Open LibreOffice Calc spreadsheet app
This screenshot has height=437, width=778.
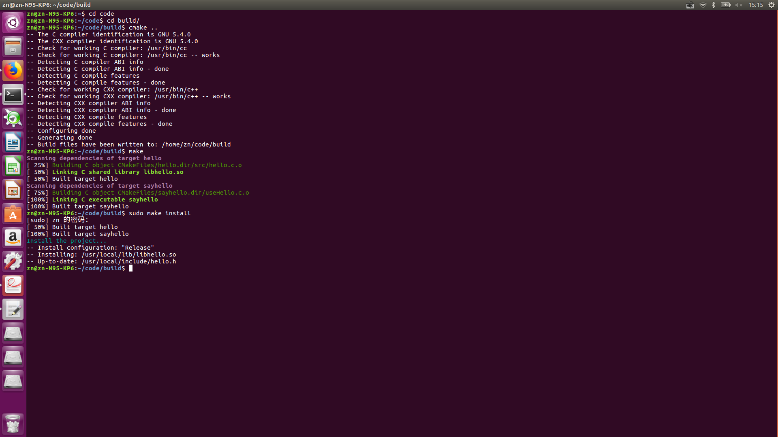[x=13, y=166]
